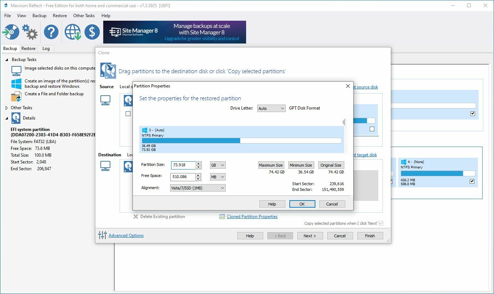
Task: Switch to the Backup tab
Action: point(10,49)
